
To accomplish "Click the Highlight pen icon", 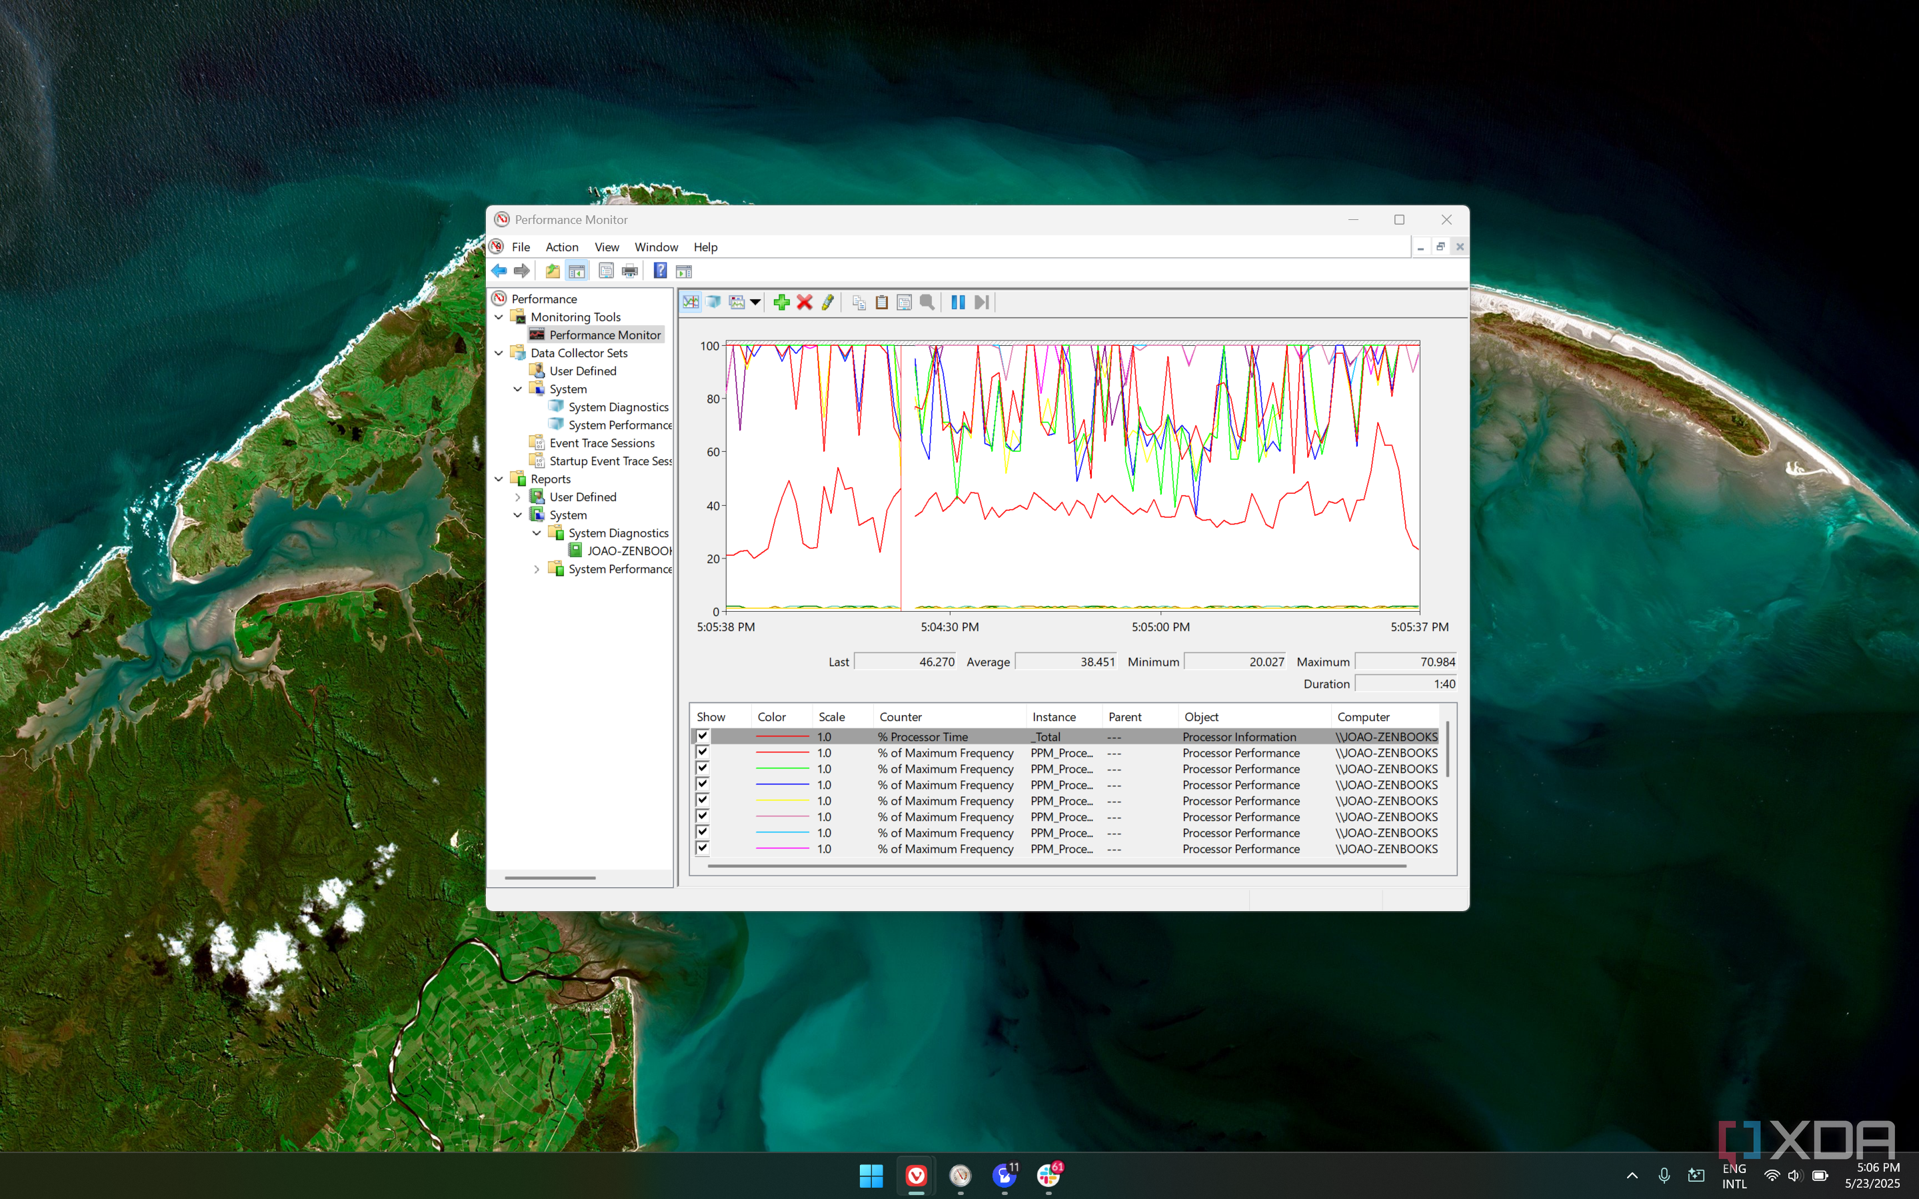I will point(827,302).
